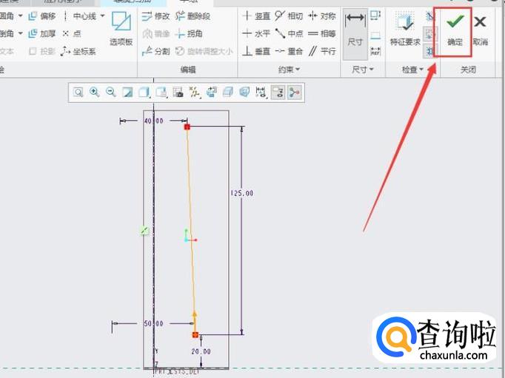This screenshot has height=378, width=505.
Task: Expand the 检查 group dropdown
Action: point(412,70)
